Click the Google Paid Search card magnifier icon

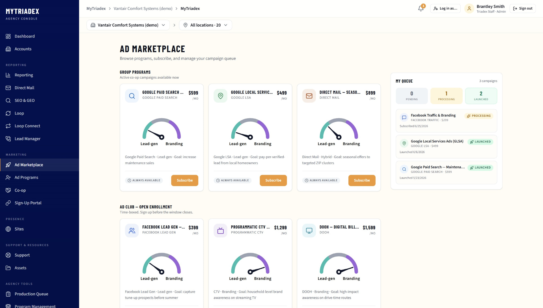tap(132, 96)
